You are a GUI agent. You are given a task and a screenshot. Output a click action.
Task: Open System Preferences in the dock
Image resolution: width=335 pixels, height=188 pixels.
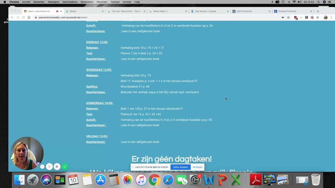point(195,180)
